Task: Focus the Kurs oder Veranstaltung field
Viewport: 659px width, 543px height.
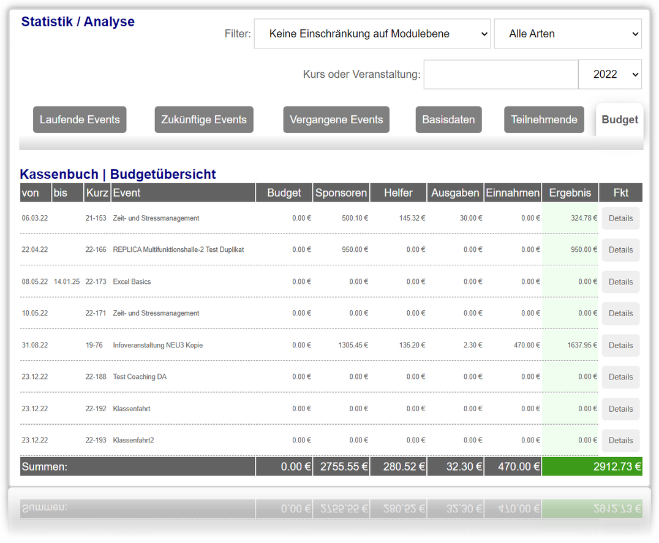Action: pyautogui.click(x=500, y=74)
